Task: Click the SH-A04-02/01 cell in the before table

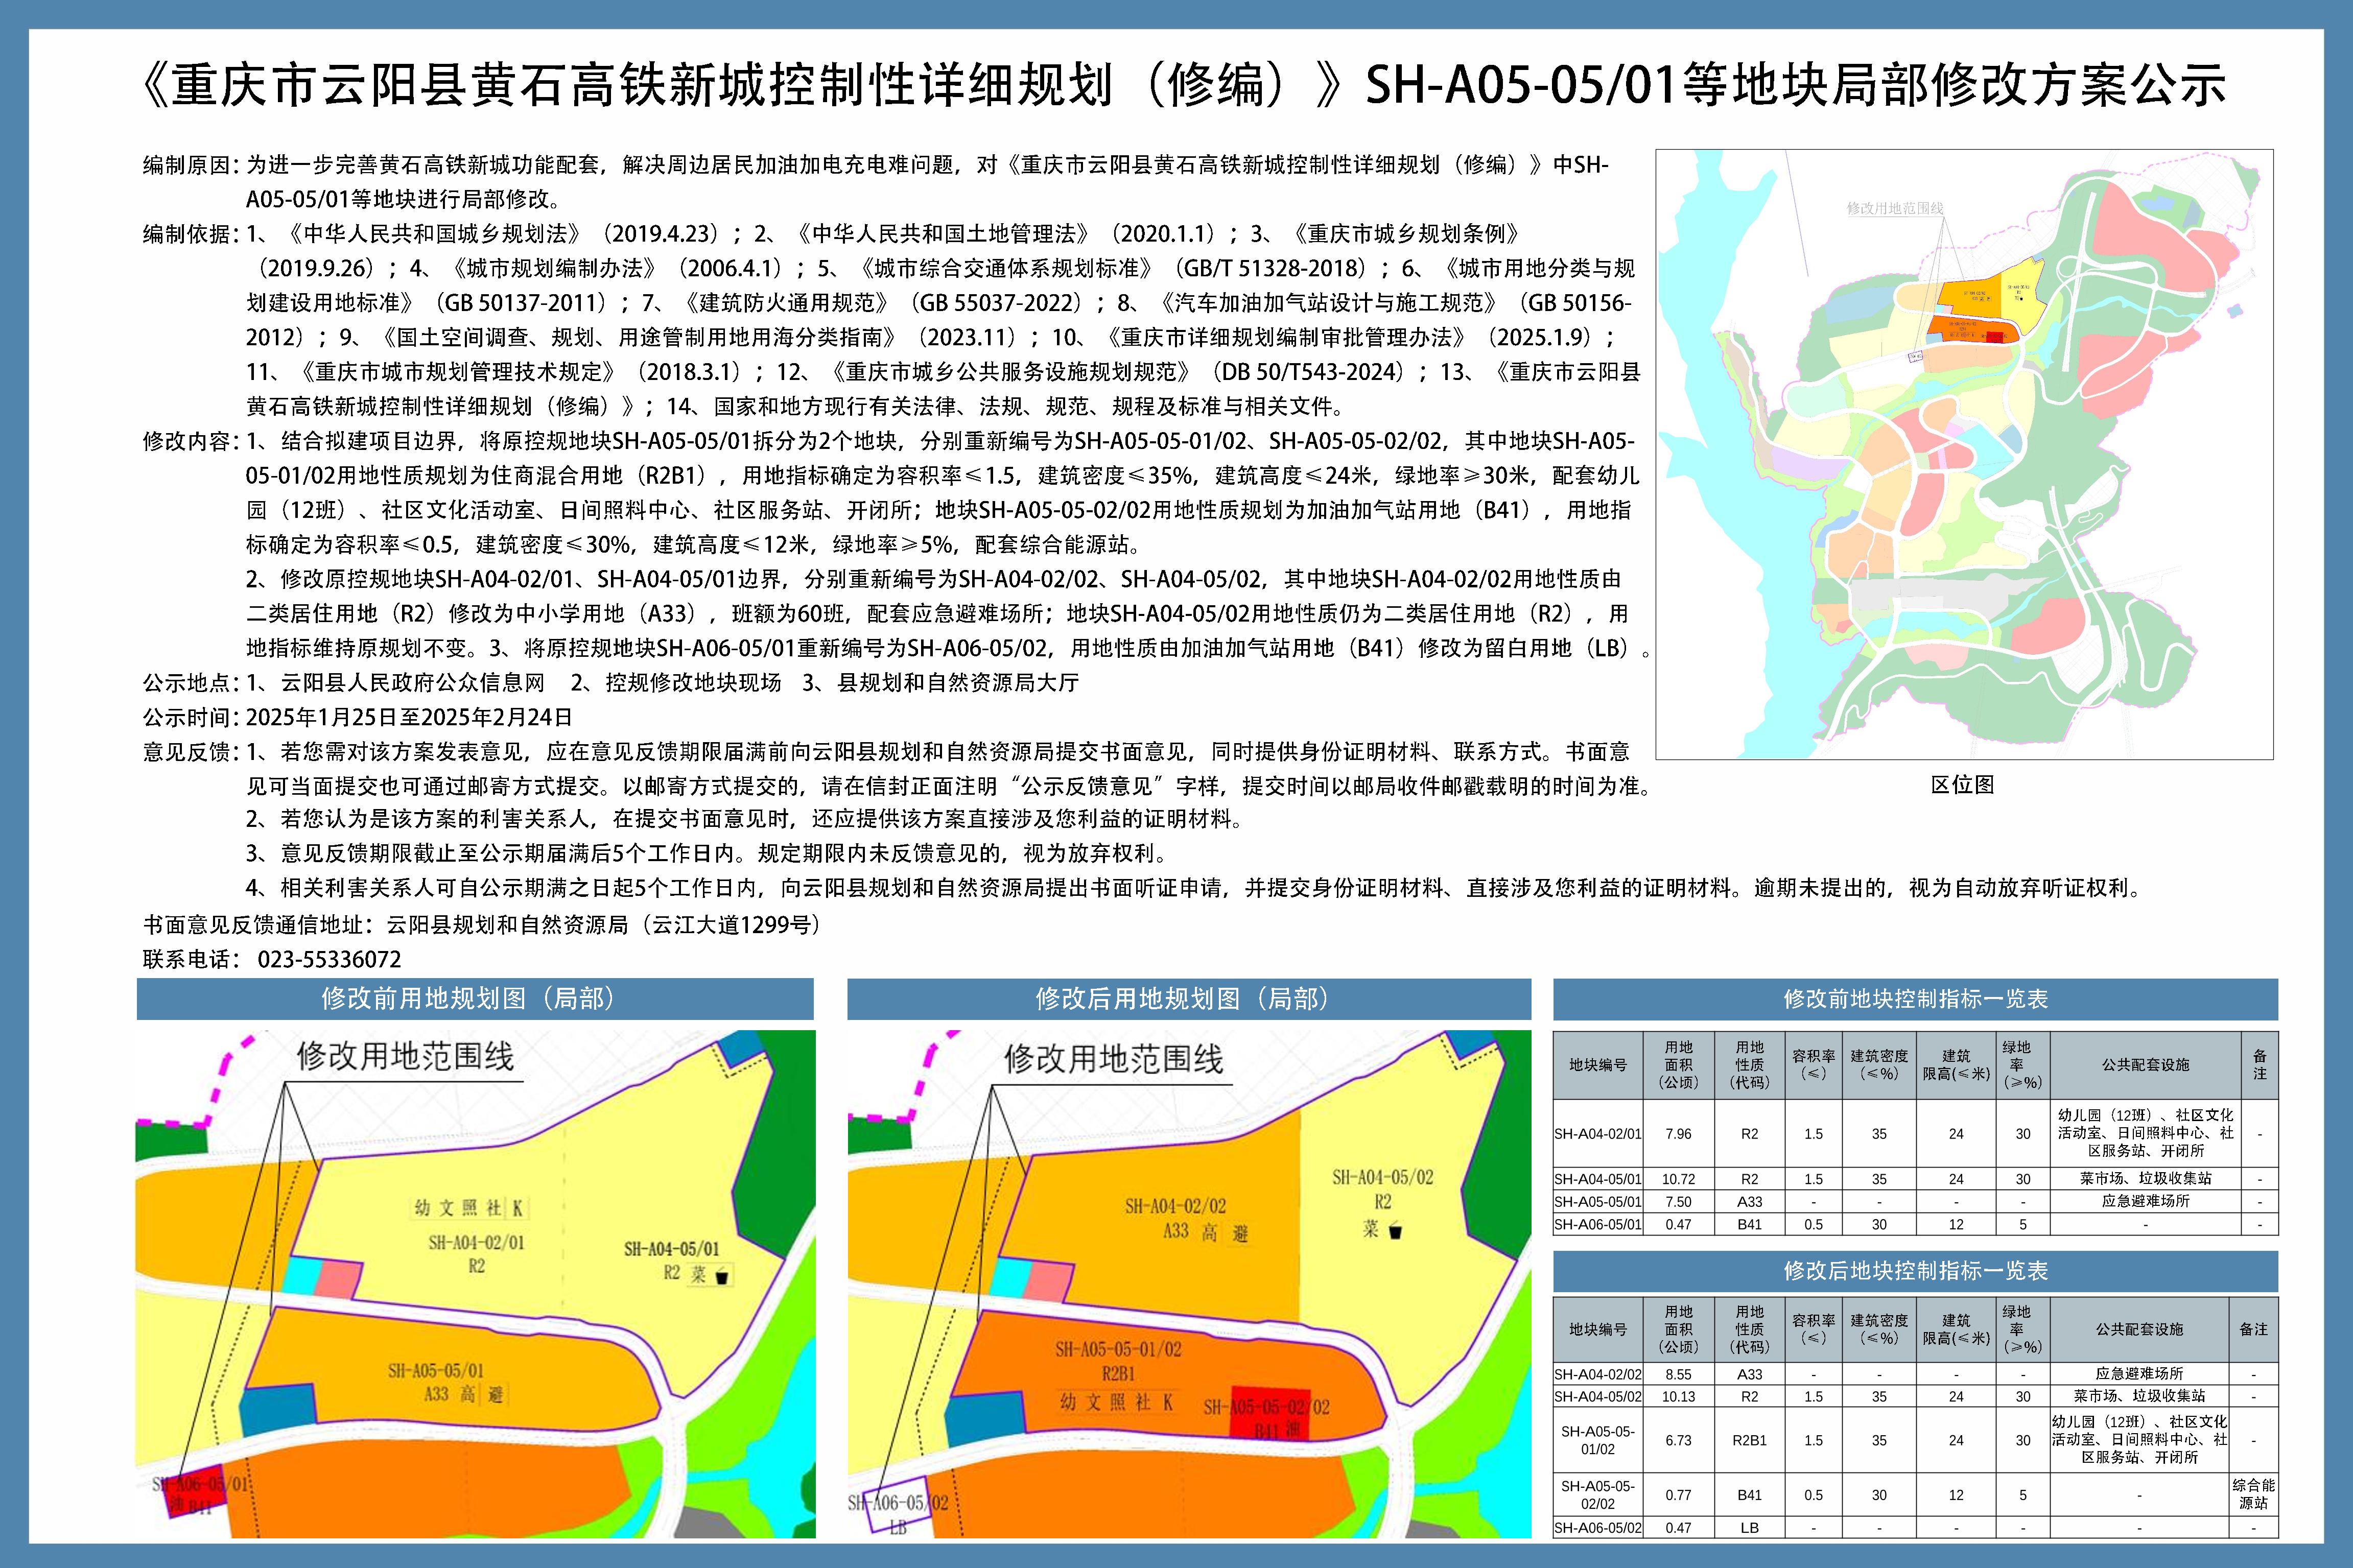Action: pyautogui.click(x=1598, y=1134)
